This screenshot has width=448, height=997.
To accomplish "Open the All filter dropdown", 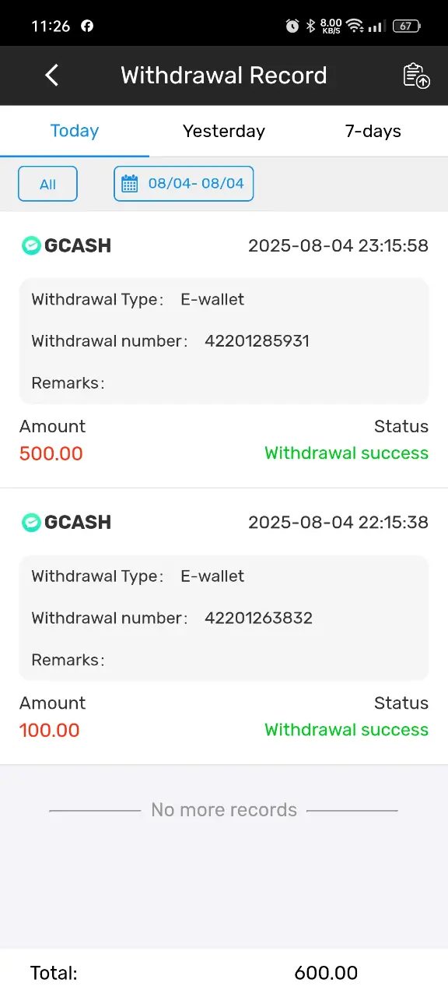I will tap(48, 184).
